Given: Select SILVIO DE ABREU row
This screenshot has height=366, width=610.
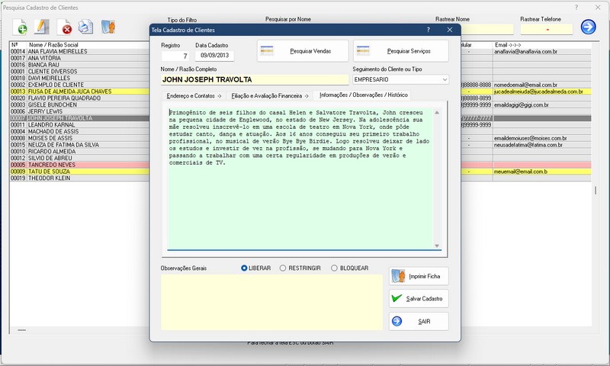Looking at the screenshot, I should coord(80,158).
